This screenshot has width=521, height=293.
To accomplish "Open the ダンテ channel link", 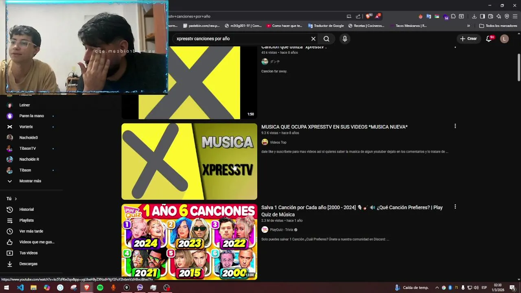I will 275,61.
